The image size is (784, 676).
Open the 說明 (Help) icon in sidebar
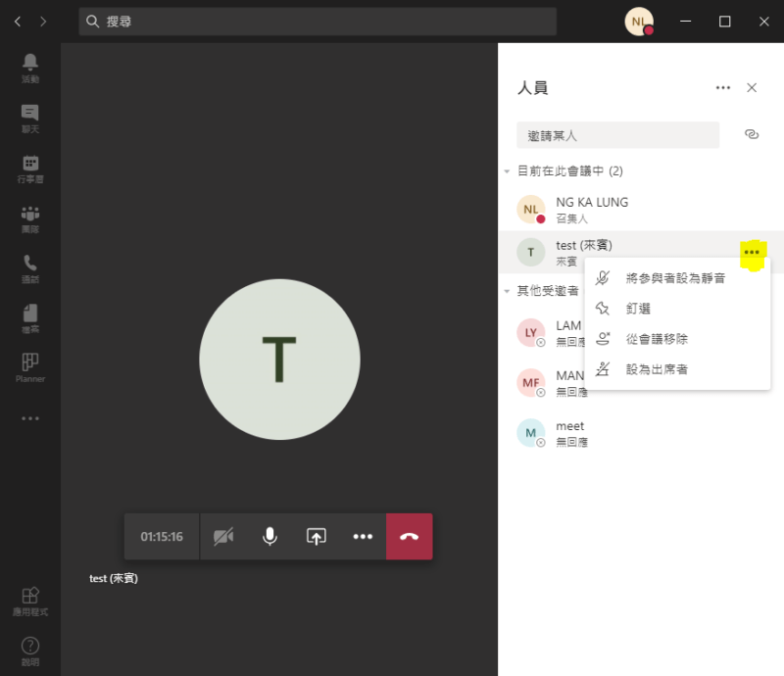point(29,649)
